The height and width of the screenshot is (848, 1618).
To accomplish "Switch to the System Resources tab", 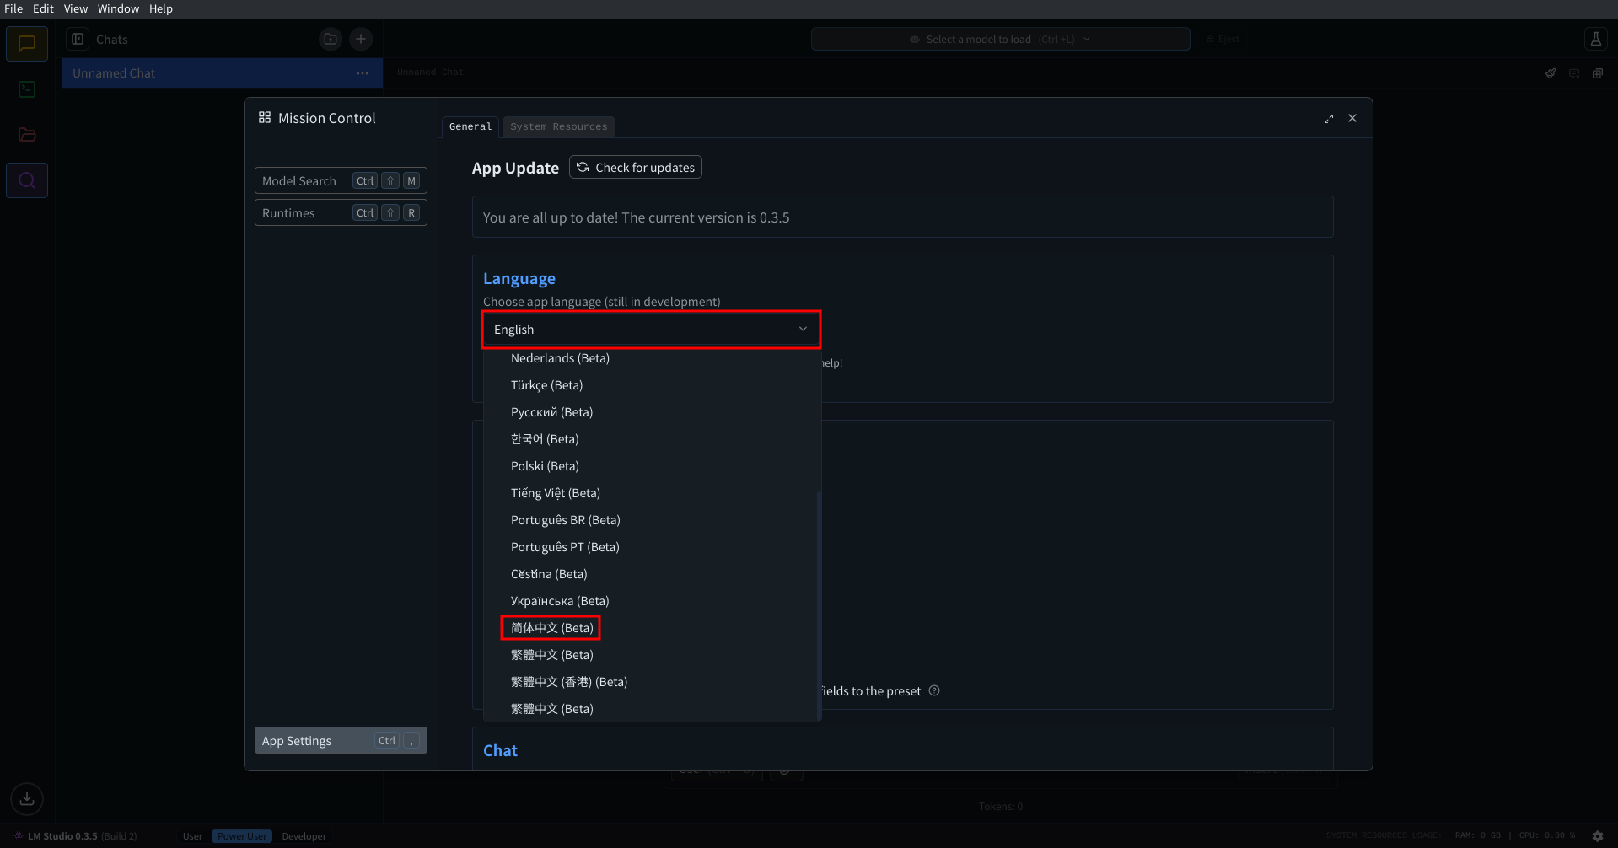I will click(x=558, y=126).
